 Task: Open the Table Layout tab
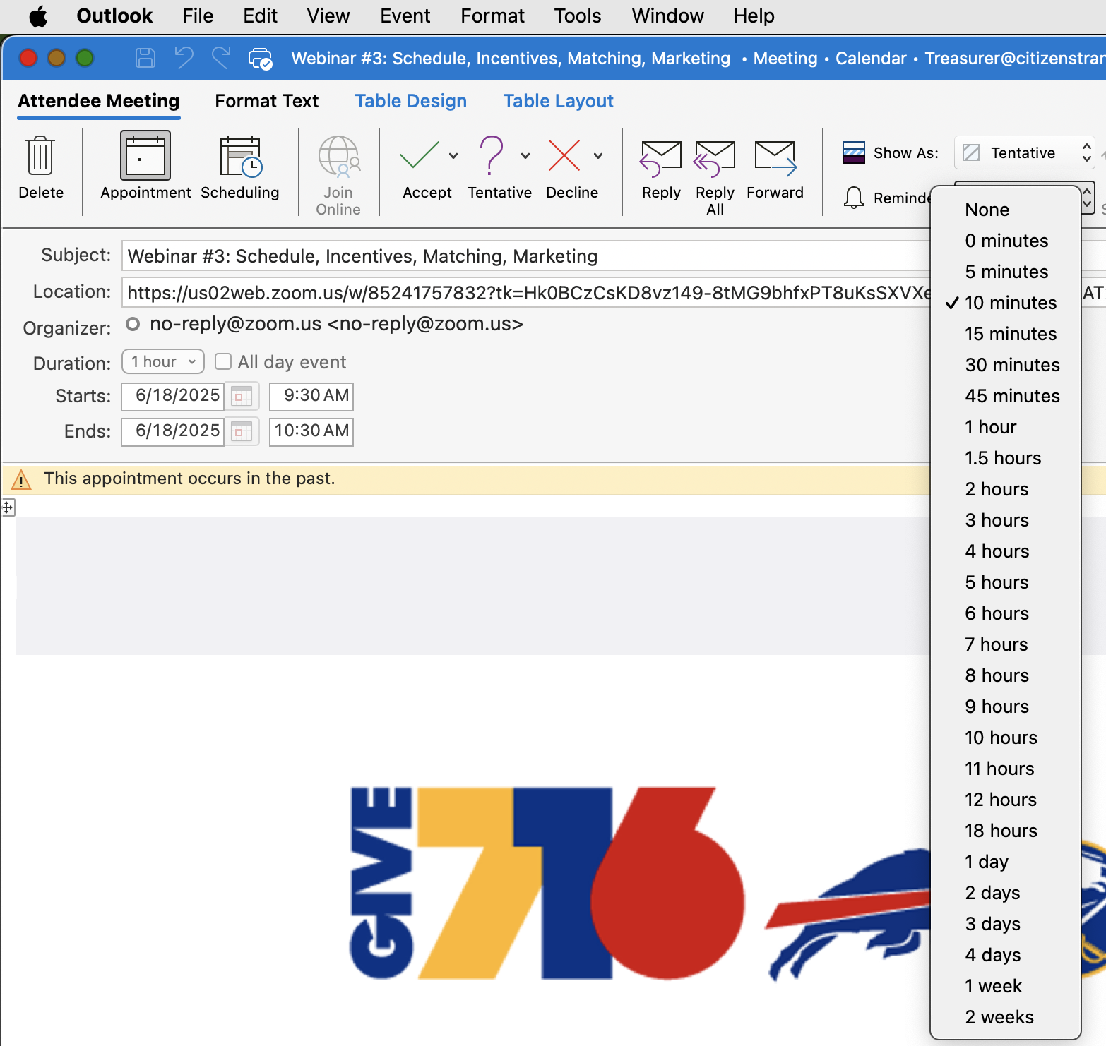pyautogui.click(x=558, y=101)
